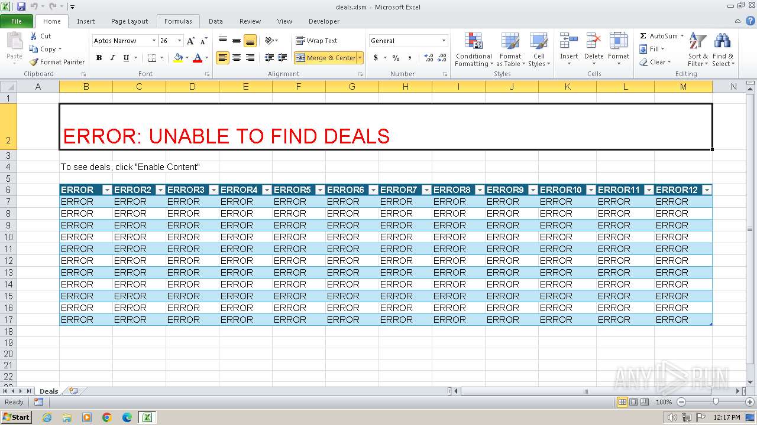Viewport: 757px width, 425px height.
Task: Expand the ERROR5 column filter dropdown
Action: [x=320, y=190]
